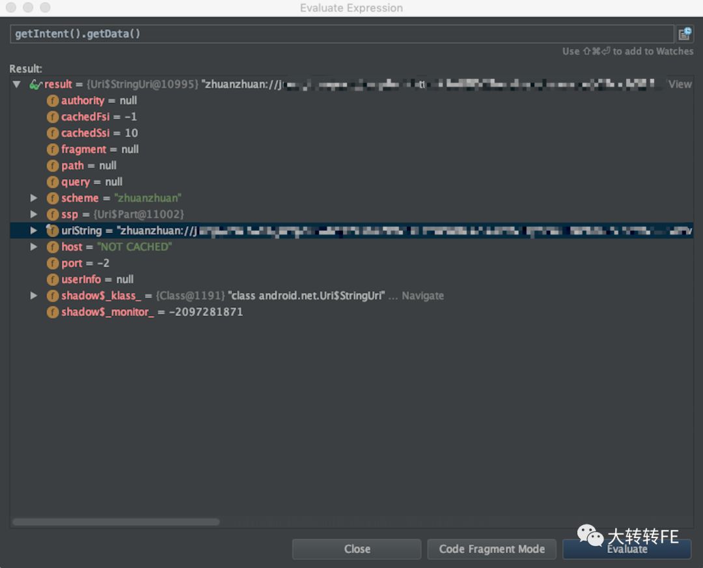Click the Navigate link for shadow$_klass_
Screen dimensions: 703x568
[422, 296]
